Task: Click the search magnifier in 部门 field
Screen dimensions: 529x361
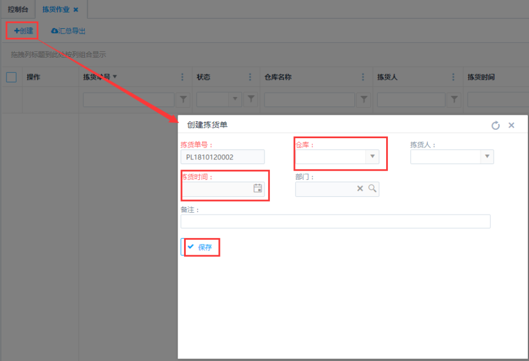Action: [372, 189]
